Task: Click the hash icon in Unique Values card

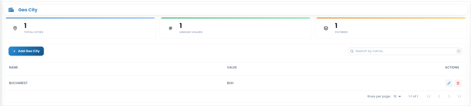Action: coord(171,28)
